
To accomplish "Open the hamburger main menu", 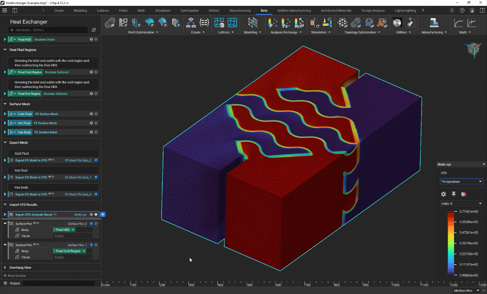I will (5, 10).
